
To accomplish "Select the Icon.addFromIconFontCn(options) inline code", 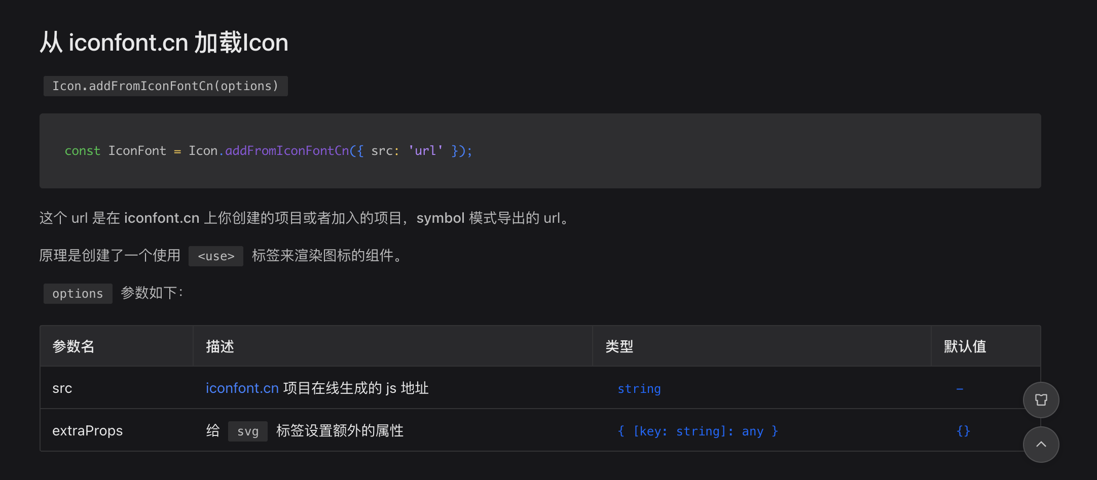I will coord(165,86).
